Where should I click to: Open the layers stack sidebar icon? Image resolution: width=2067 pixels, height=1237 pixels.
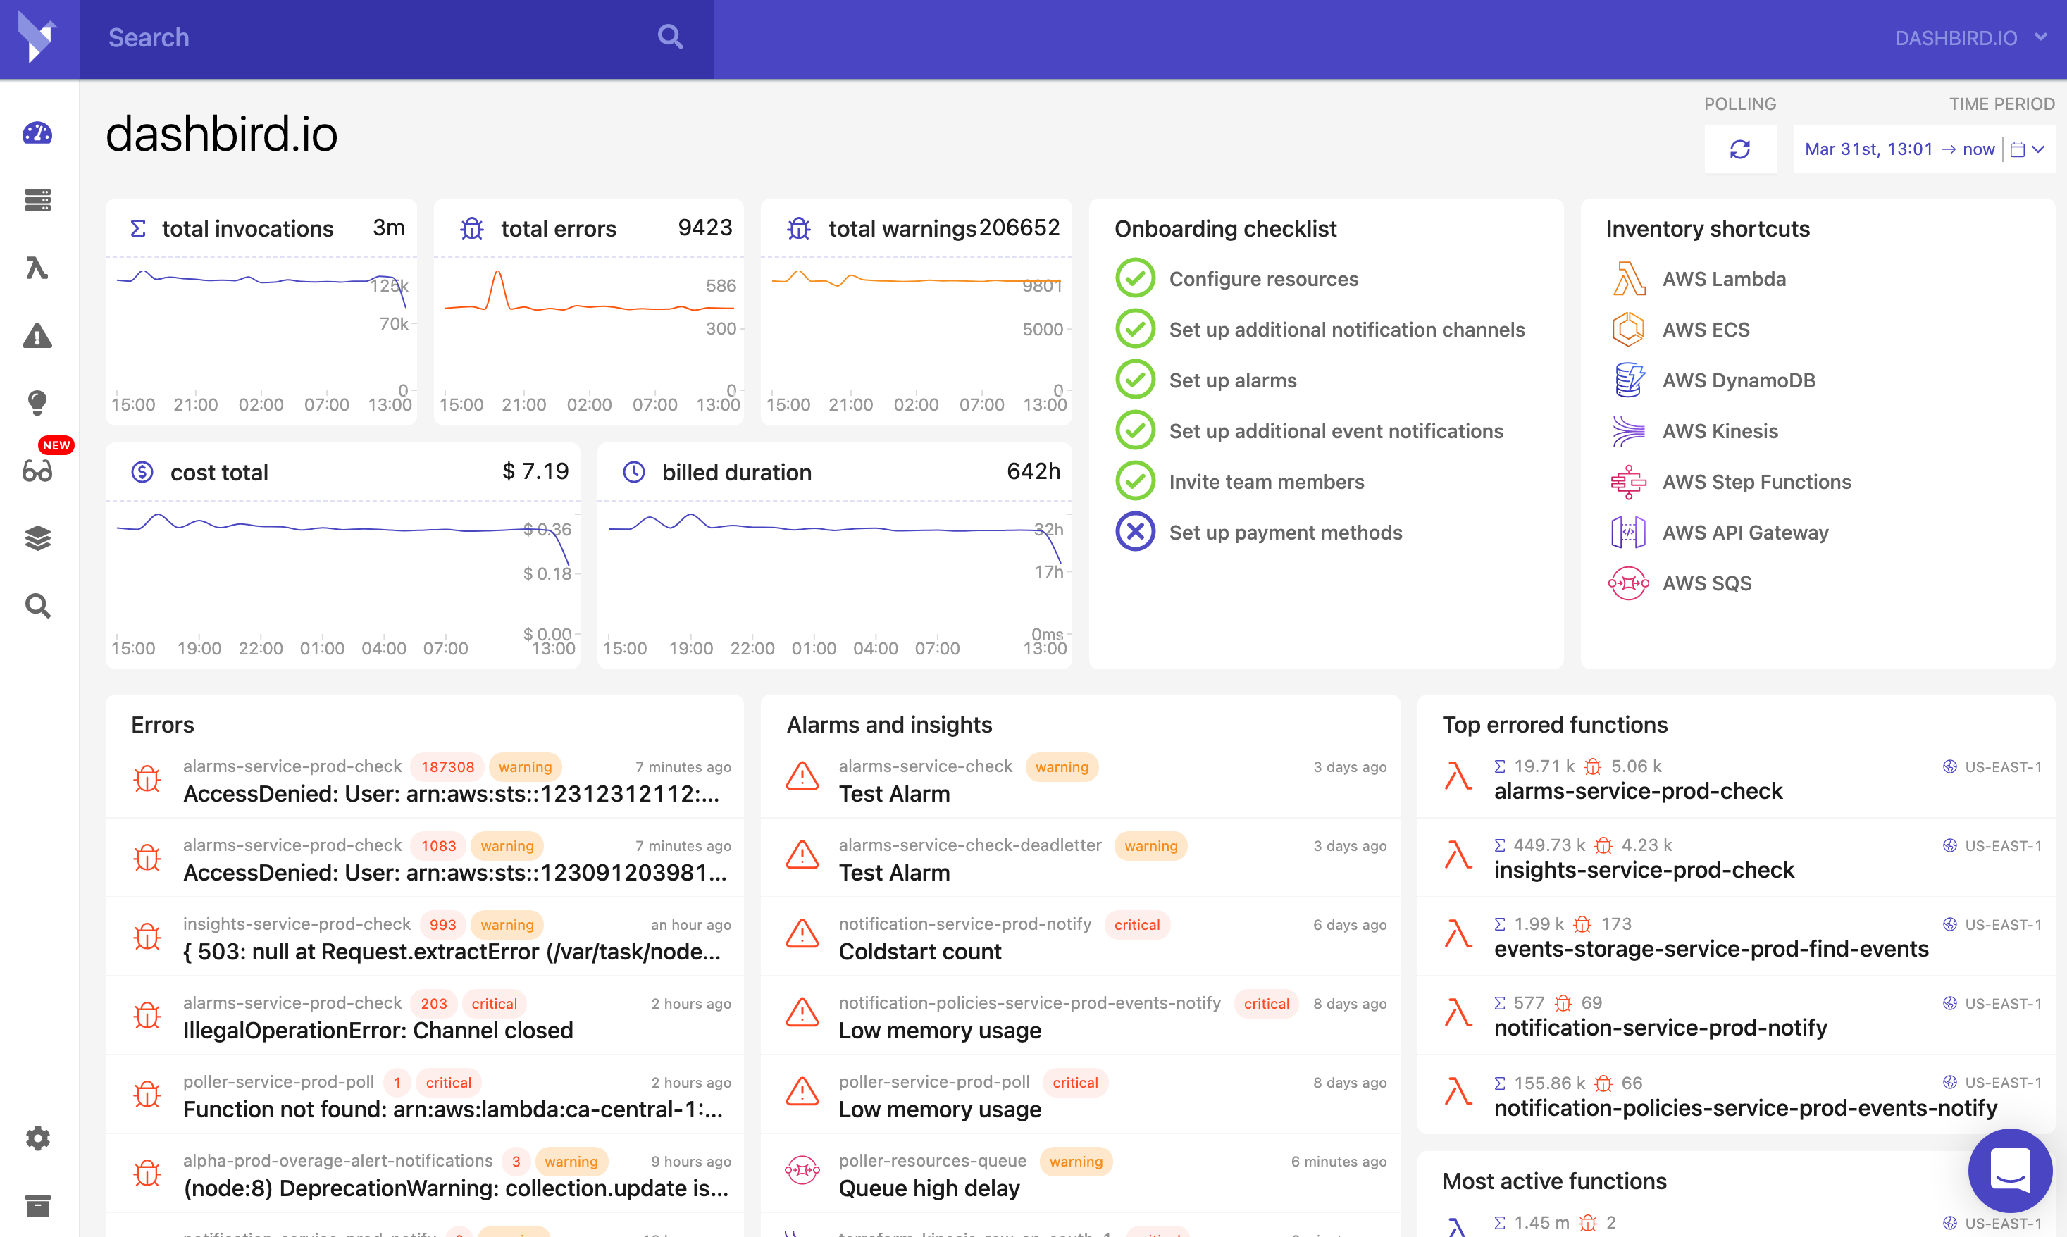[x=37, y=538]
